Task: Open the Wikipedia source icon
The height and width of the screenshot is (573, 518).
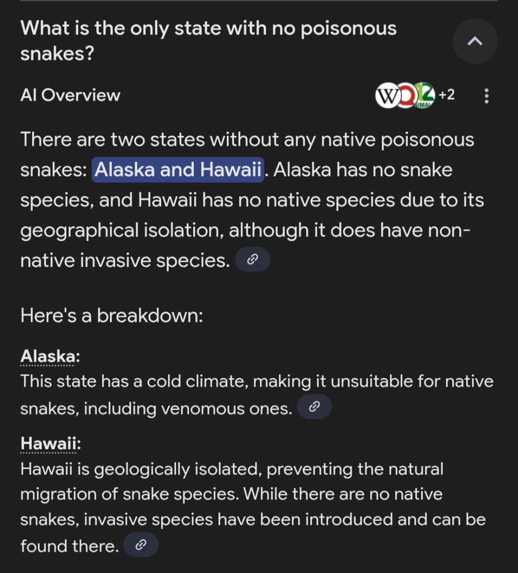Action: point(387,96)
